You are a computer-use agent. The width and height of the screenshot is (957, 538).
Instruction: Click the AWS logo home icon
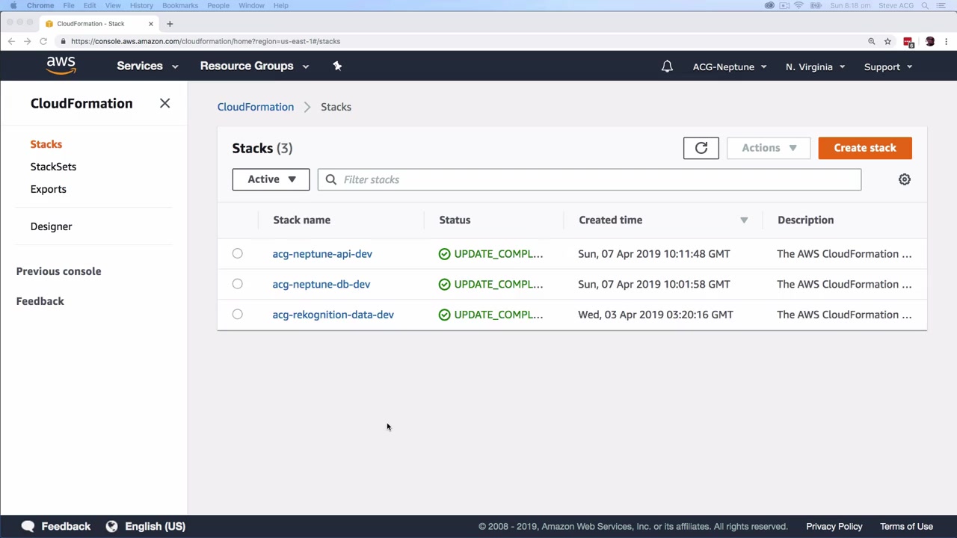(x=61, y=66)
